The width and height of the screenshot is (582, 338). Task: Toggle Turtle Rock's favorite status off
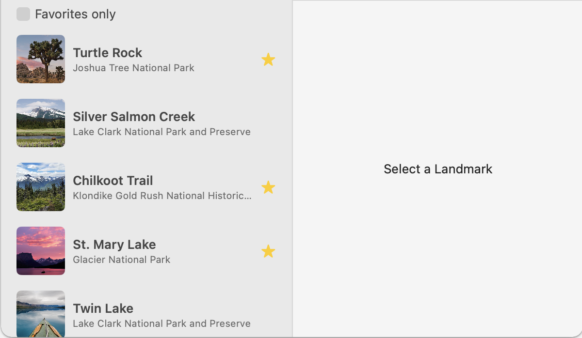pos(269,59)
